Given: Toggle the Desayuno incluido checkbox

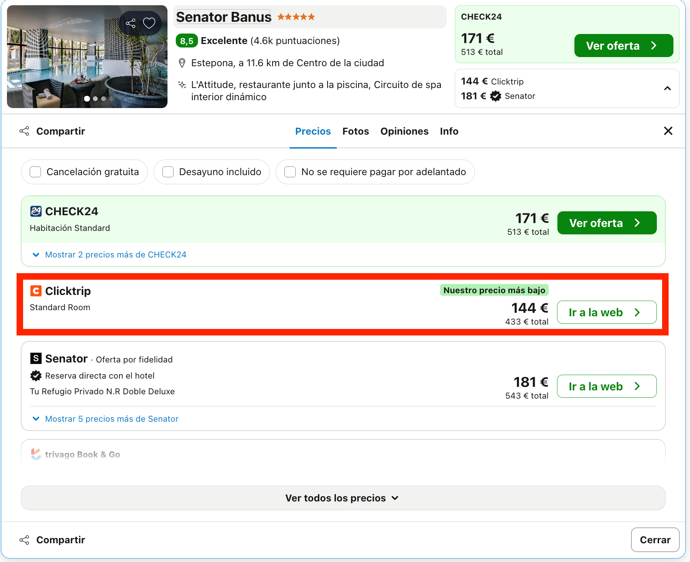Looking at the screenshot, I should 168,172.
